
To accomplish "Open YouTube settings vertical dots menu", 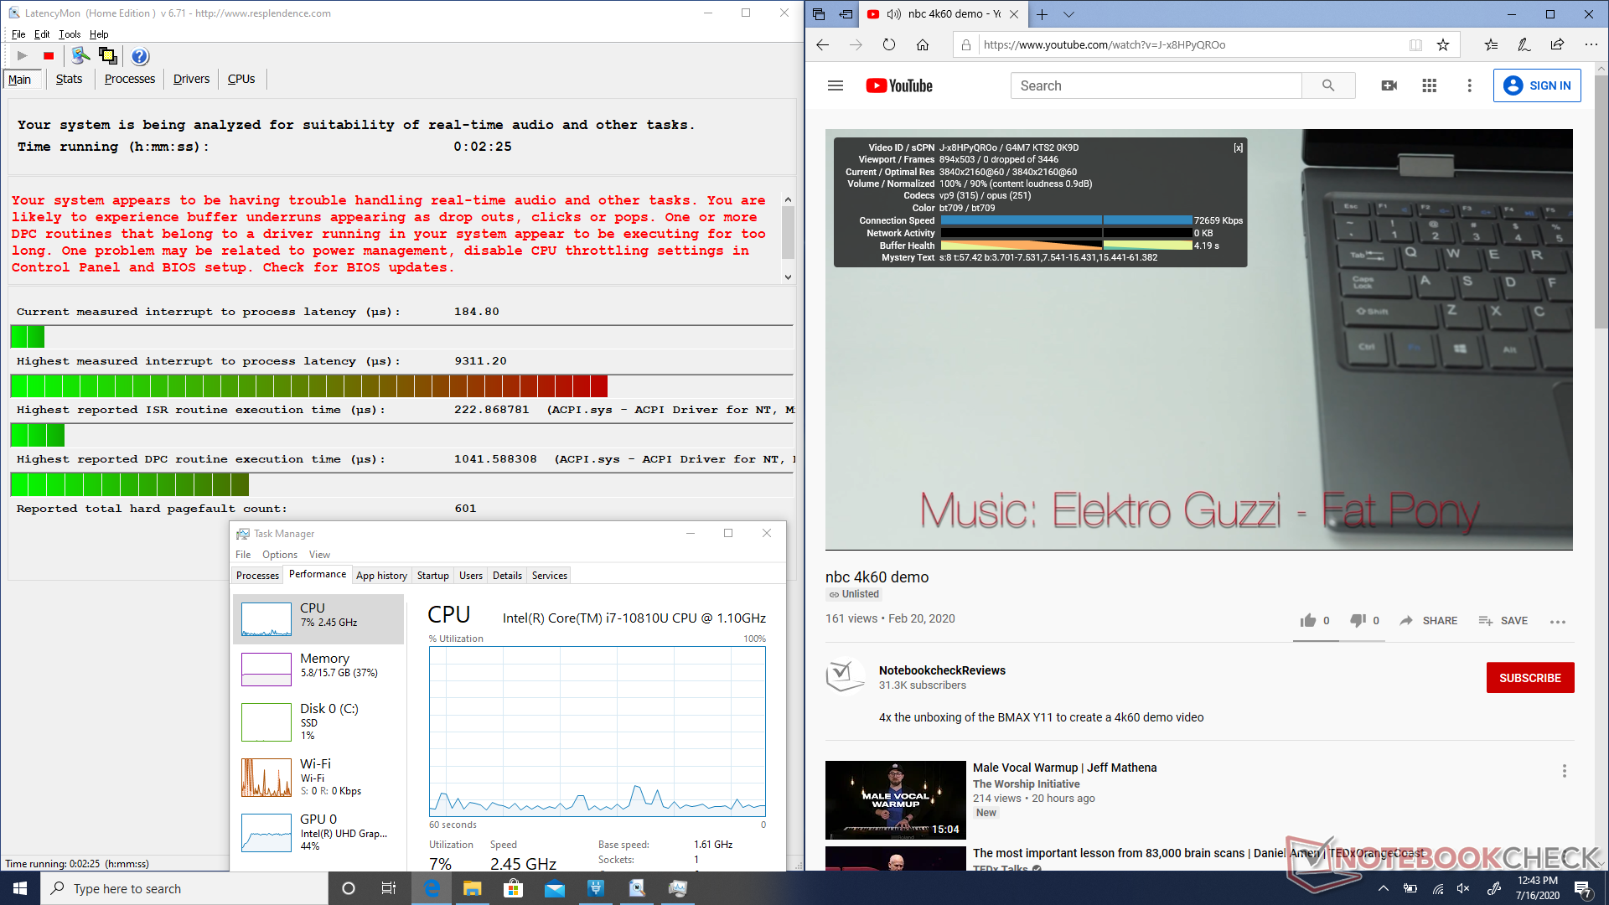I will coord(1469,85).
